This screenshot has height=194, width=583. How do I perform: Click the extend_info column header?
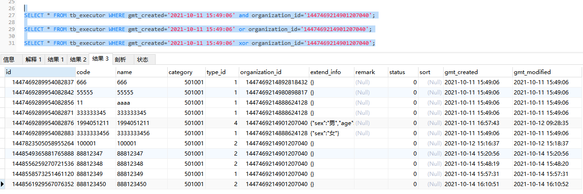(x=331, y=72)
